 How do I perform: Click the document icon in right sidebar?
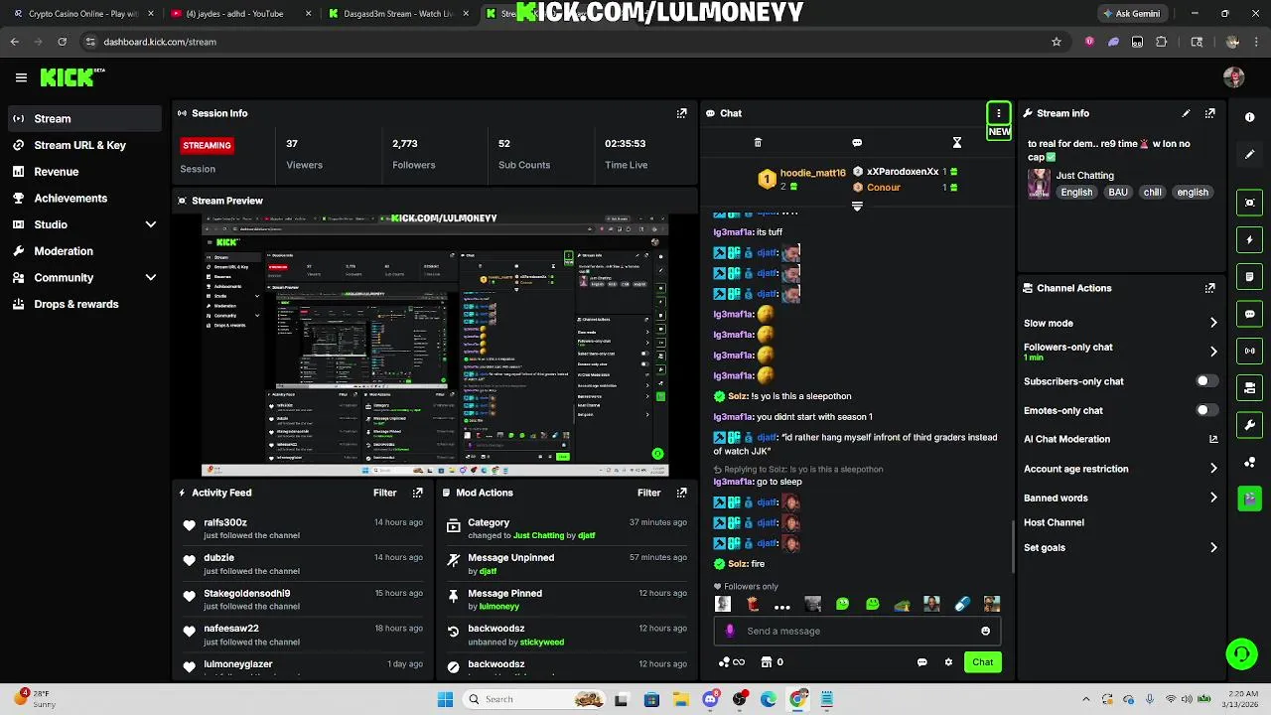[x=1249, y=277]
